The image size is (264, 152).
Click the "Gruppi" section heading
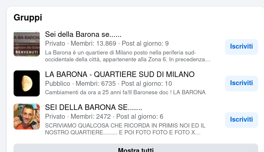click(x=28, y=18)
